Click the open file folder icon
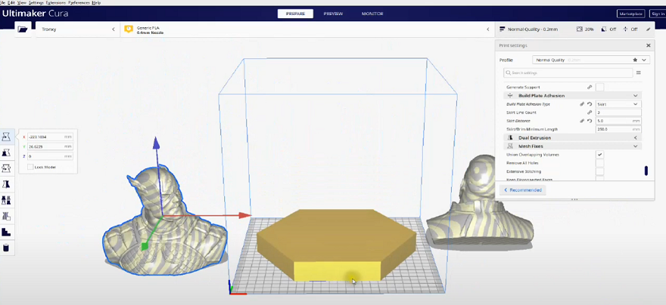The width and height of the screenshot is (666, 305). (x=23, y=29)
